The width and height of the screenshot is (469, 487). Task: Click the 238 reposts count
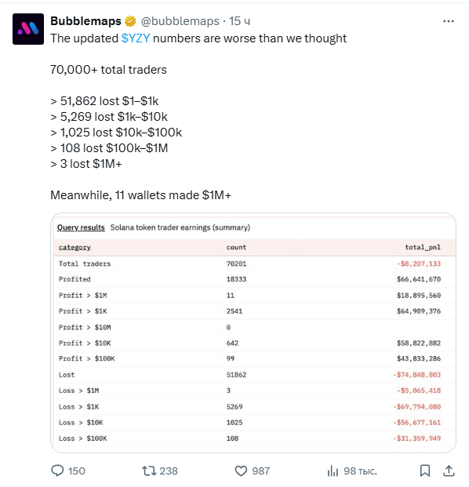(169, 471)
